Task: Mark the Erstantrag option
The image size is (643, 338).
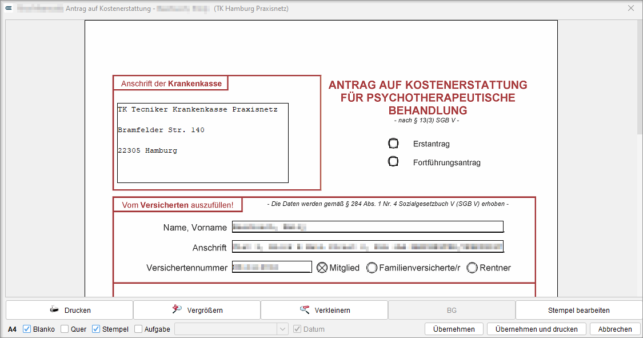Action: (393, 143)
